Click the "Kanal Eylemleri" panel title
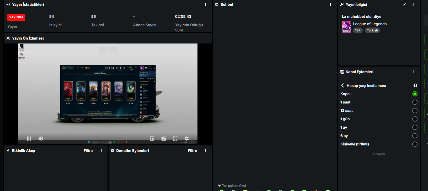Screen dimensions: 428x191 point(360,72)
